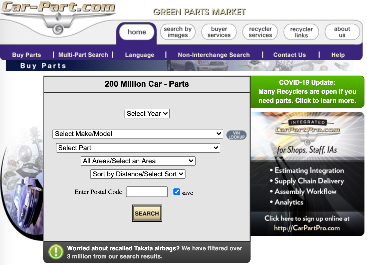
Task: Click the Enter Postal Code label
Action: [98, 192]
